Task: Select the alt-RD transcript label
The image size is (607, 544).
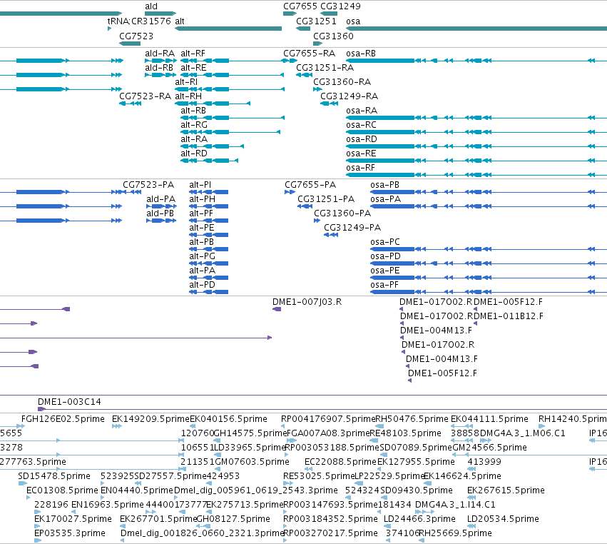Action: (x=193, y=153)
